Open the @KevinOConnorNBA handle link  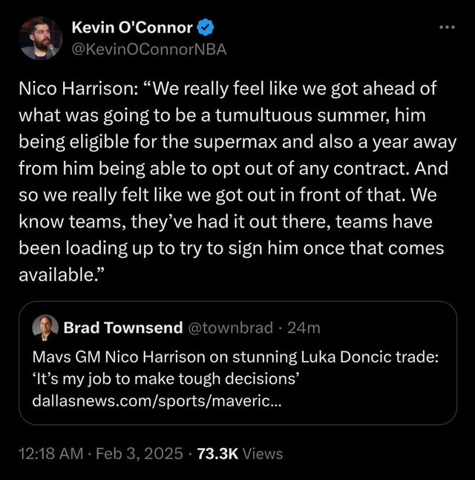point(148,50)
